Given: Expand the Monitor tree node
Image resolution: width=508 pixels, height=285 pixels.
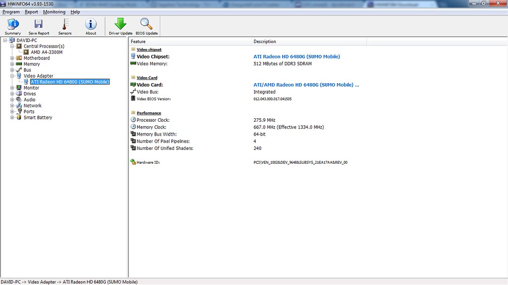Looking at the screenshot, I should pyautogui.click(x=12, y=88).
